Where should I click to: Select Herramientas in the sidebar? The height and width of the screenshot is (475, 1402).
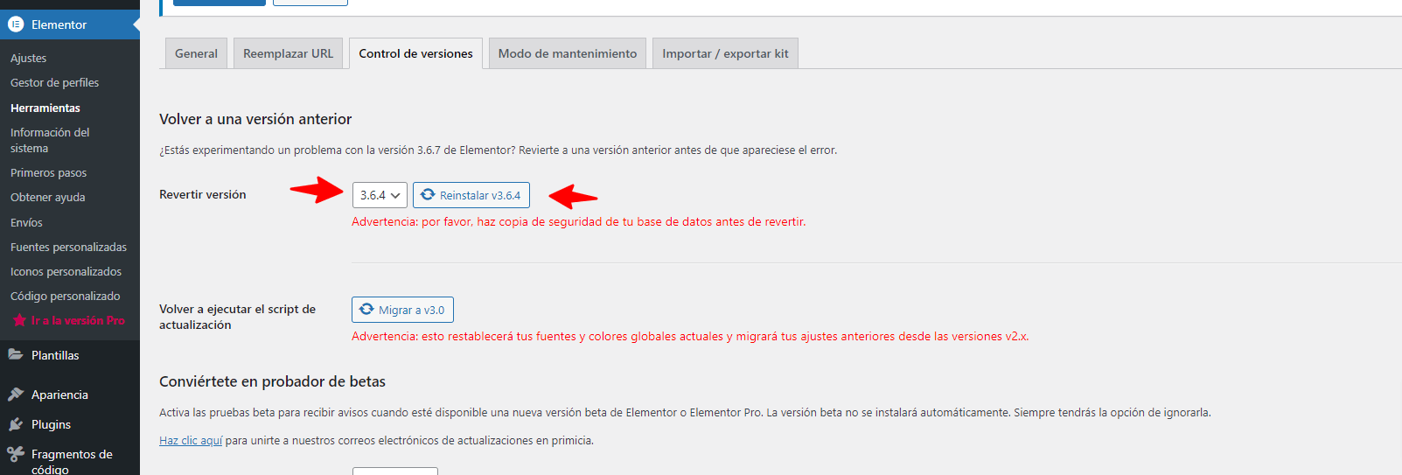click(x=45, y=108)
